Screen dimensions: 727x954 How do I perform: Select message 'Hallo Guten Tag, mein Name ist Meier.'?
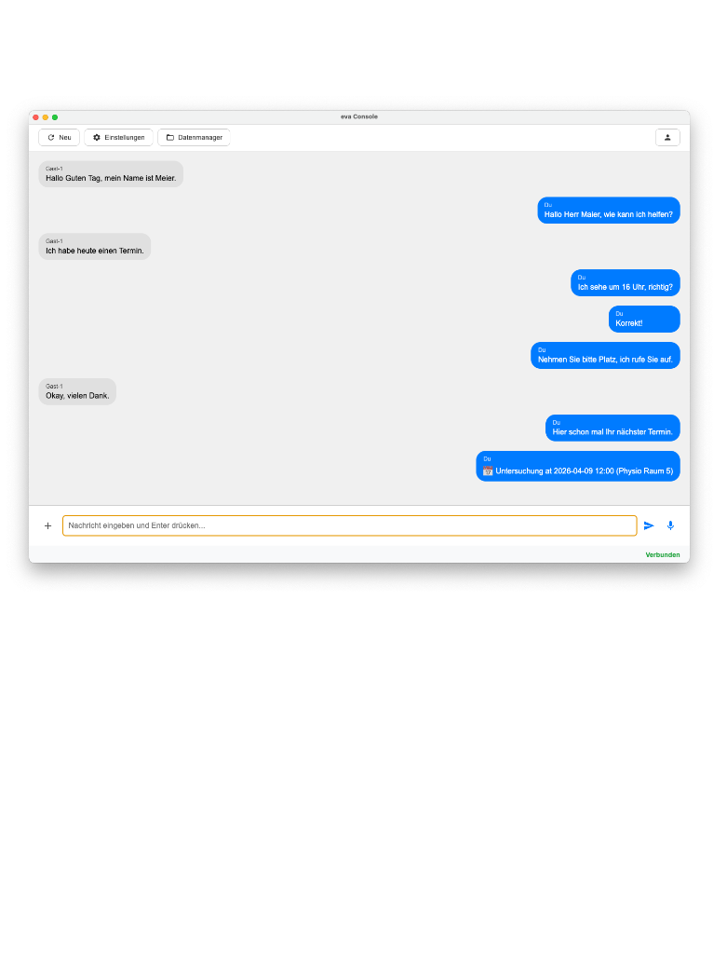[111, 174]
